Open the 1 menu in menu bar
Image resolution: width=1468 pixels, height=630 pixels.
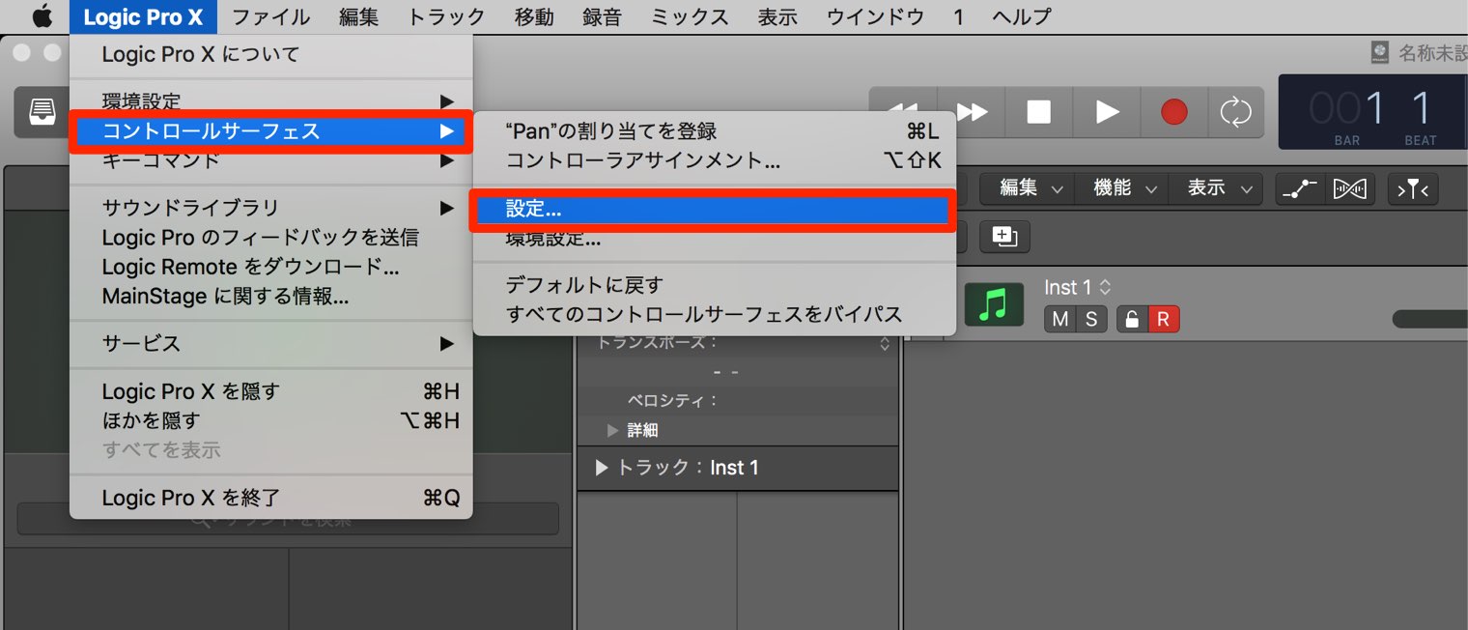958,16
